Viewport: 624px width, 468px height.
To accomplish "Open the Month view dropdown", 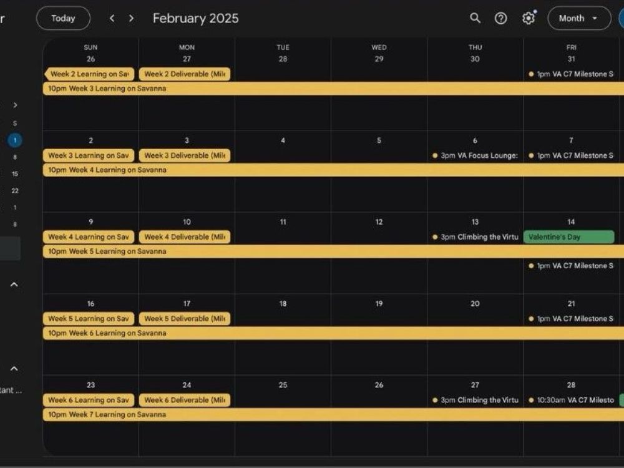I will (x=579, y=18).
